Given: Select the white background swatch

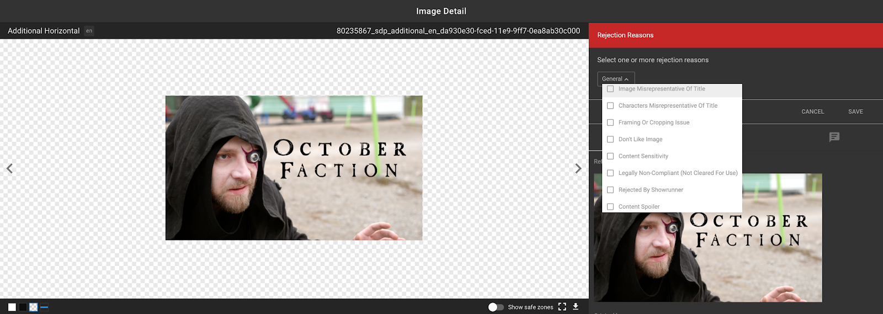Looking at the screenshot, I should click(x=12, y=307).
